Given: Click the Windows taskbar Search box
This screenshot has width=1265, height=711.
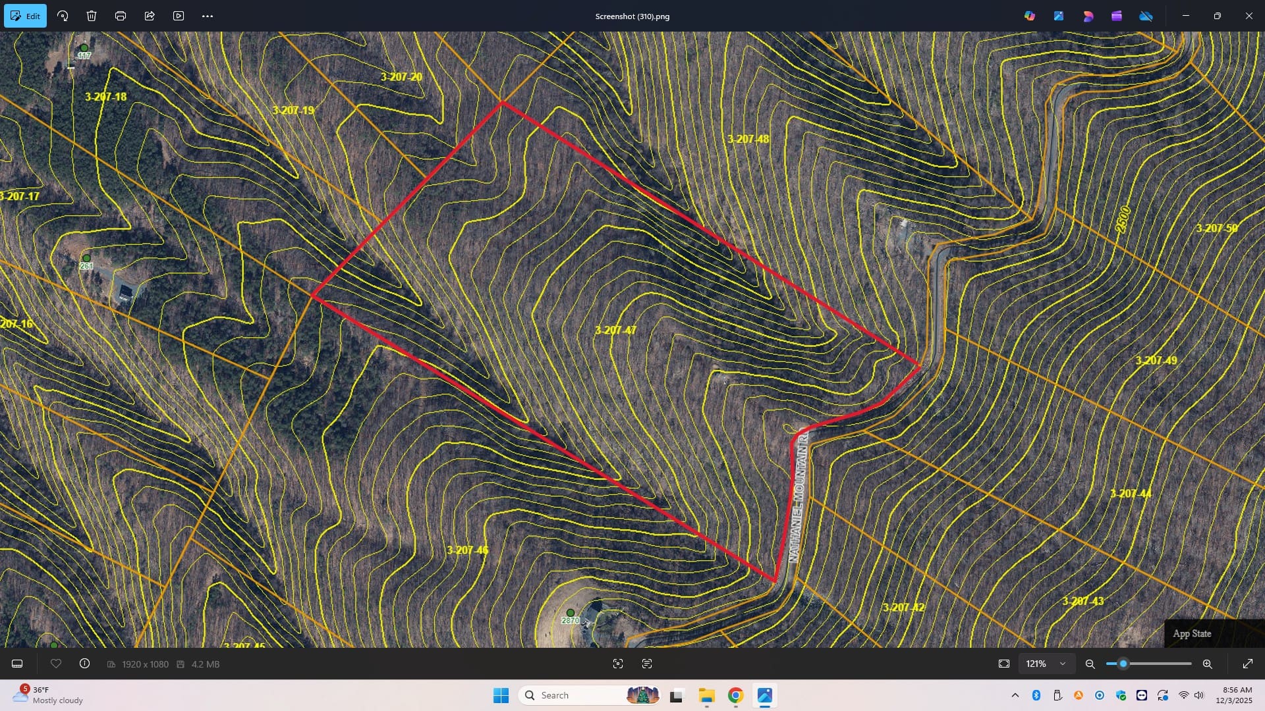Looking at the screenshot, I should tap(567, 695).
